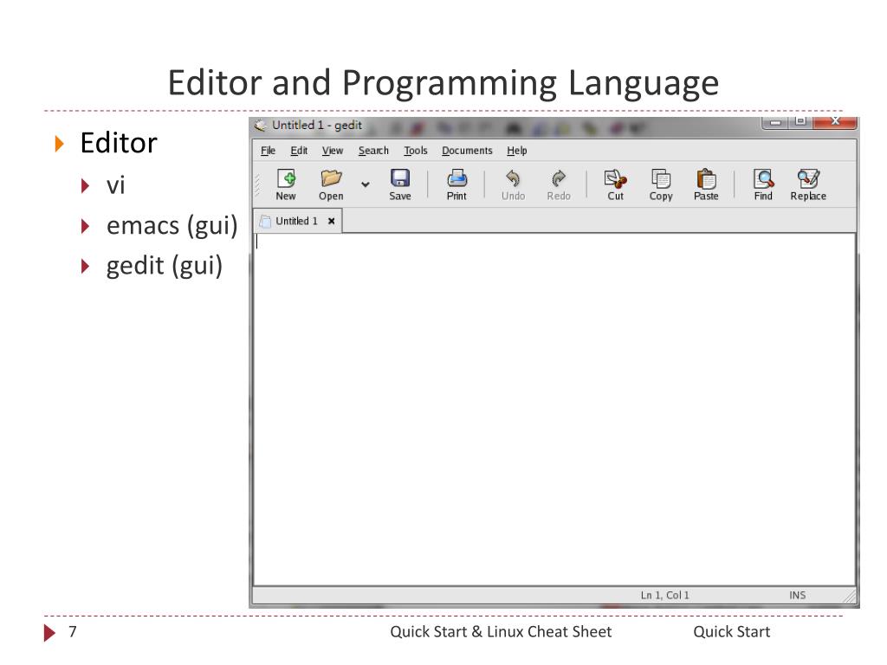Click the slide number 7
887x665 pixels.
pos(73,631)
